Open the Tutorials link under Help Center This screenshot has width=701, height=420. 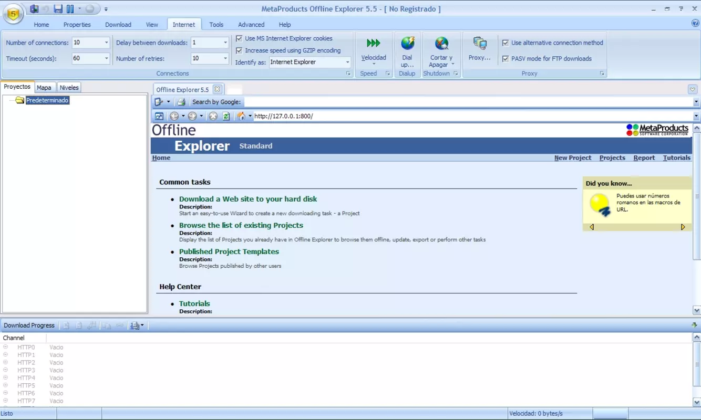[194, 303]
